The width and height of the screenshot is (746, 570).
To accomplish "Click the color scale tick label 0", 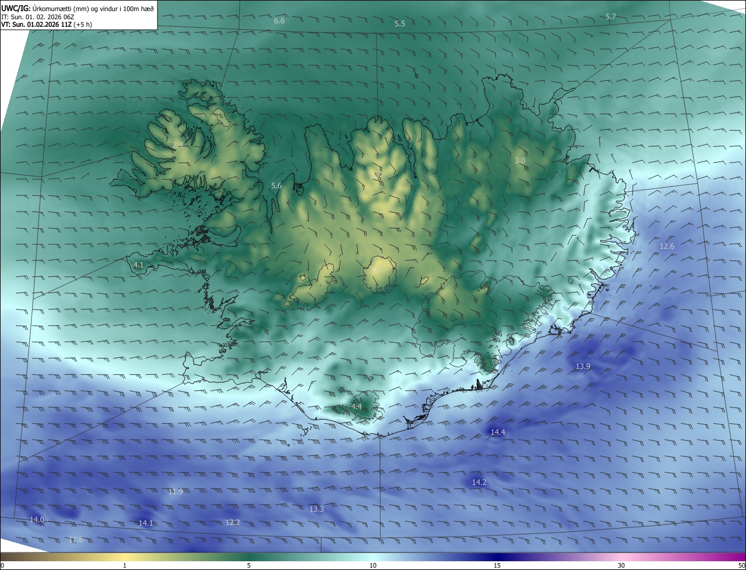I will point(2,565).
